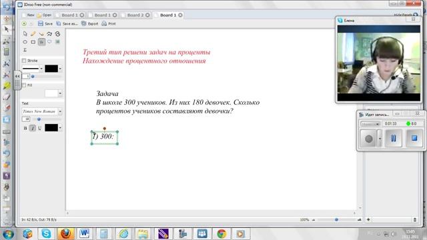
Task: Open the sigma formula tool
Action: [x=25, y=50]
